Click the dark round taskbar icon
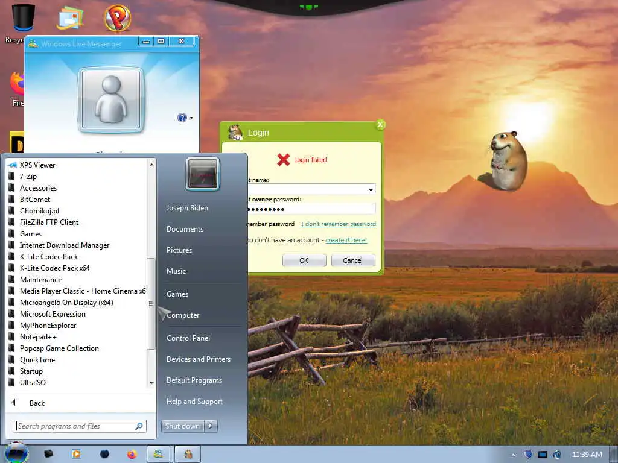This screenshot has width=618, height=463. click(x=104, y=454)
